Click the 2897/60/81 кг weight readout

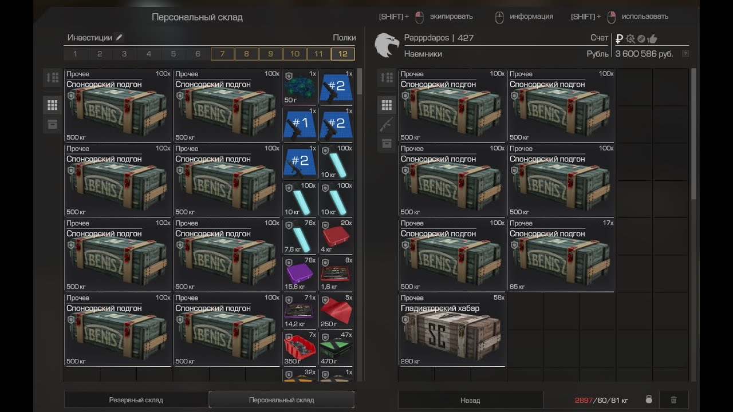click(x=601, y=400)
